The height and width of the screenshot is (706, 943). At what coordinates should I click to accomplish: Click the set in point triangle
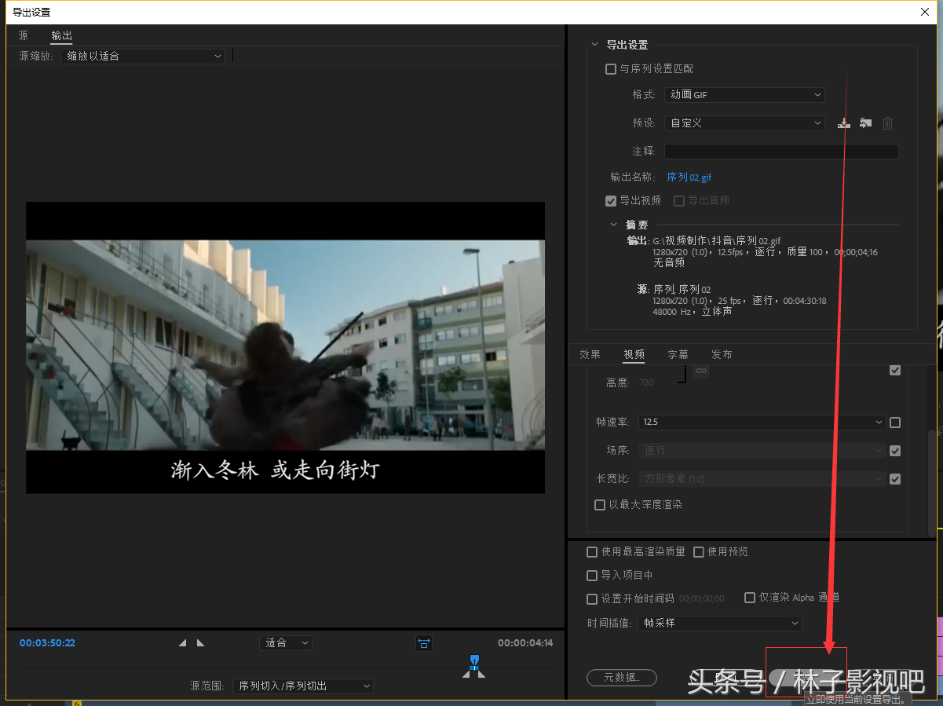[x=182, y=642]
